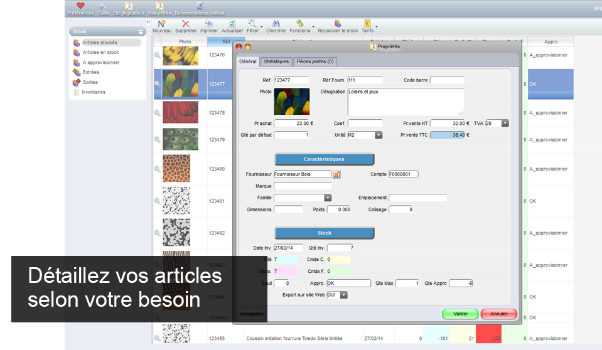Switch to Pièces jointes (0) tab

[315, 61]
